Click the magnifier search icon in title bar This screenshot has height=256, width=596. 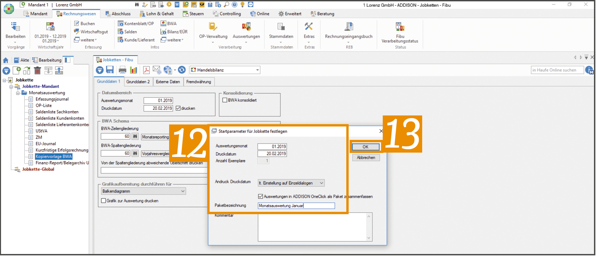(x=227, y=5)
